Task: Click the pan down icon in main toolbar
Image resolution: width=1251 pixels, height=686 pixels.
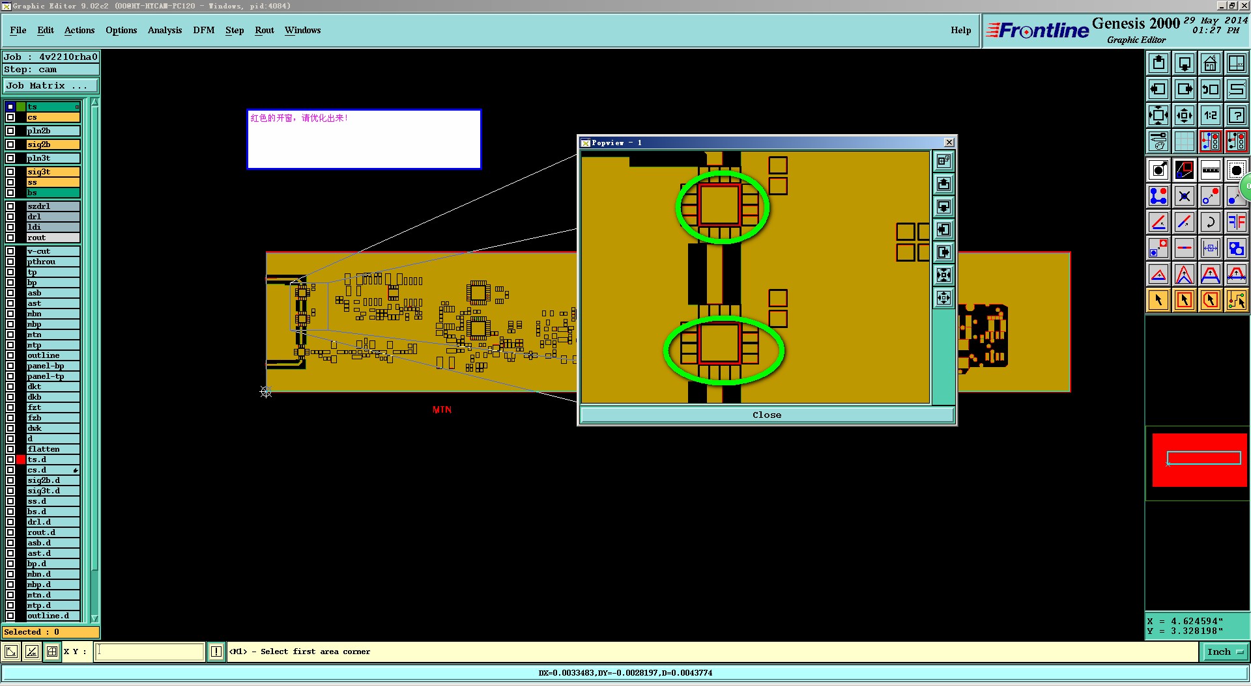Action: (x=1185, y=63)
